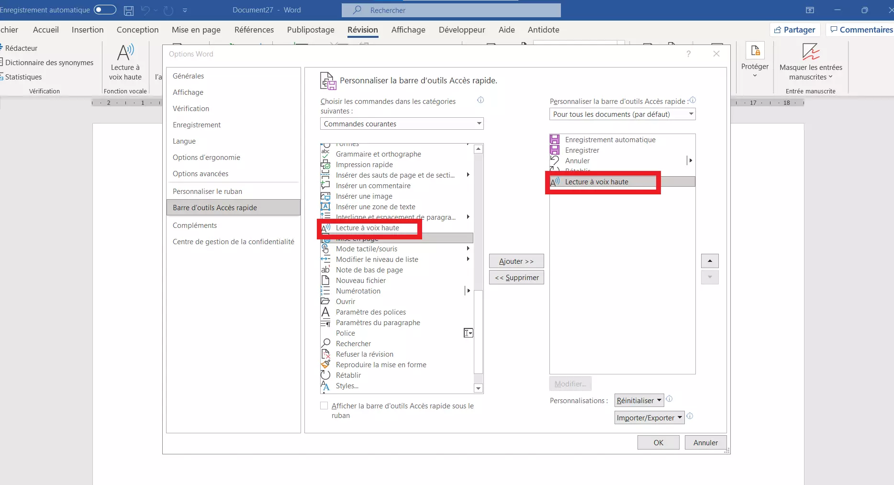Select Vérification category in options

pyautogui.click(x=234, y=109)
